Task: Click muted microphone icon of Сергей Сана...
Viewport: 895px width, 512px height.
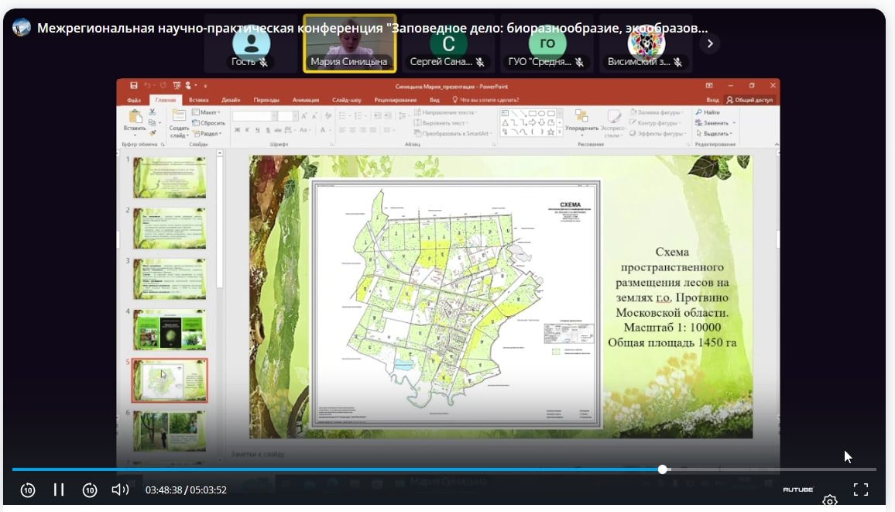Action: (480, 62)
